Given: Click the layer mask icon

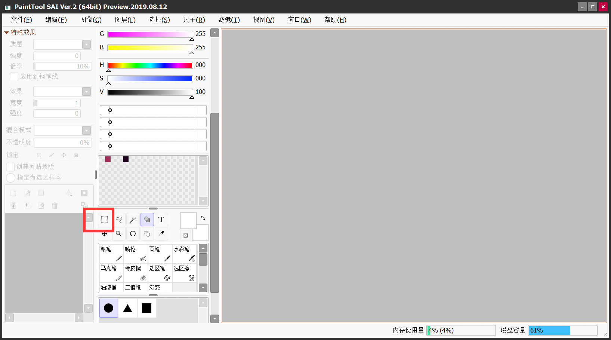Looking at the screenshot, I should [x=84, y=193].
